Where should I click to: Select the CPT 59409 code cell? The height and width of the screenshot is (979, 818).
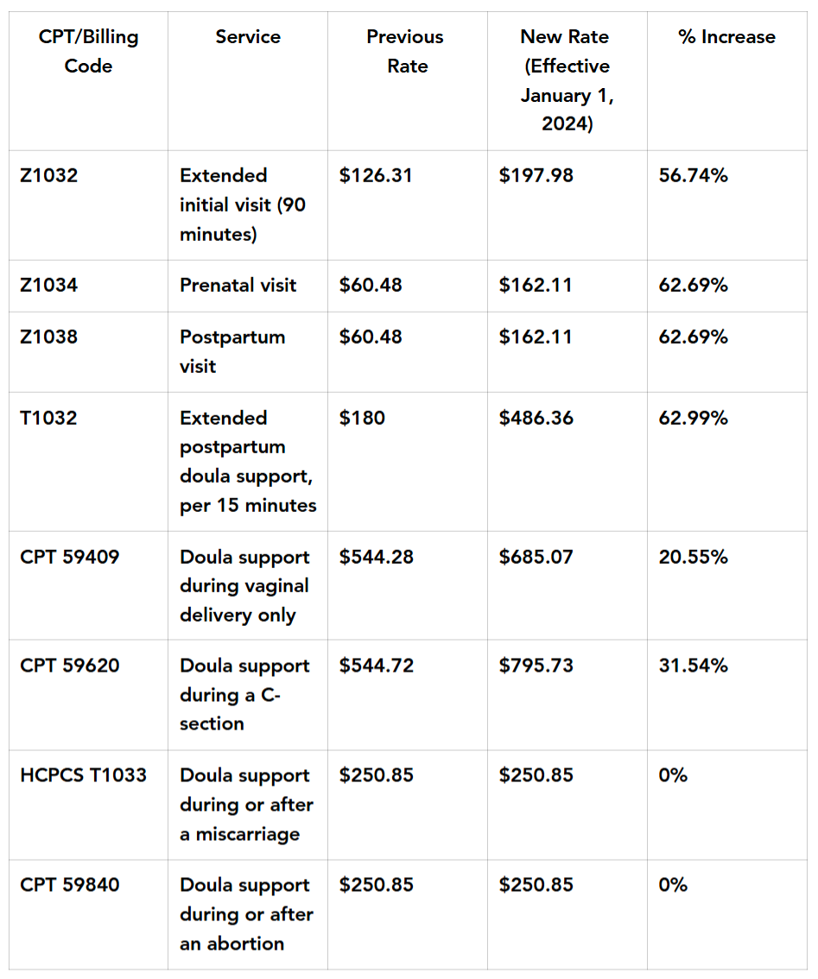70,557
